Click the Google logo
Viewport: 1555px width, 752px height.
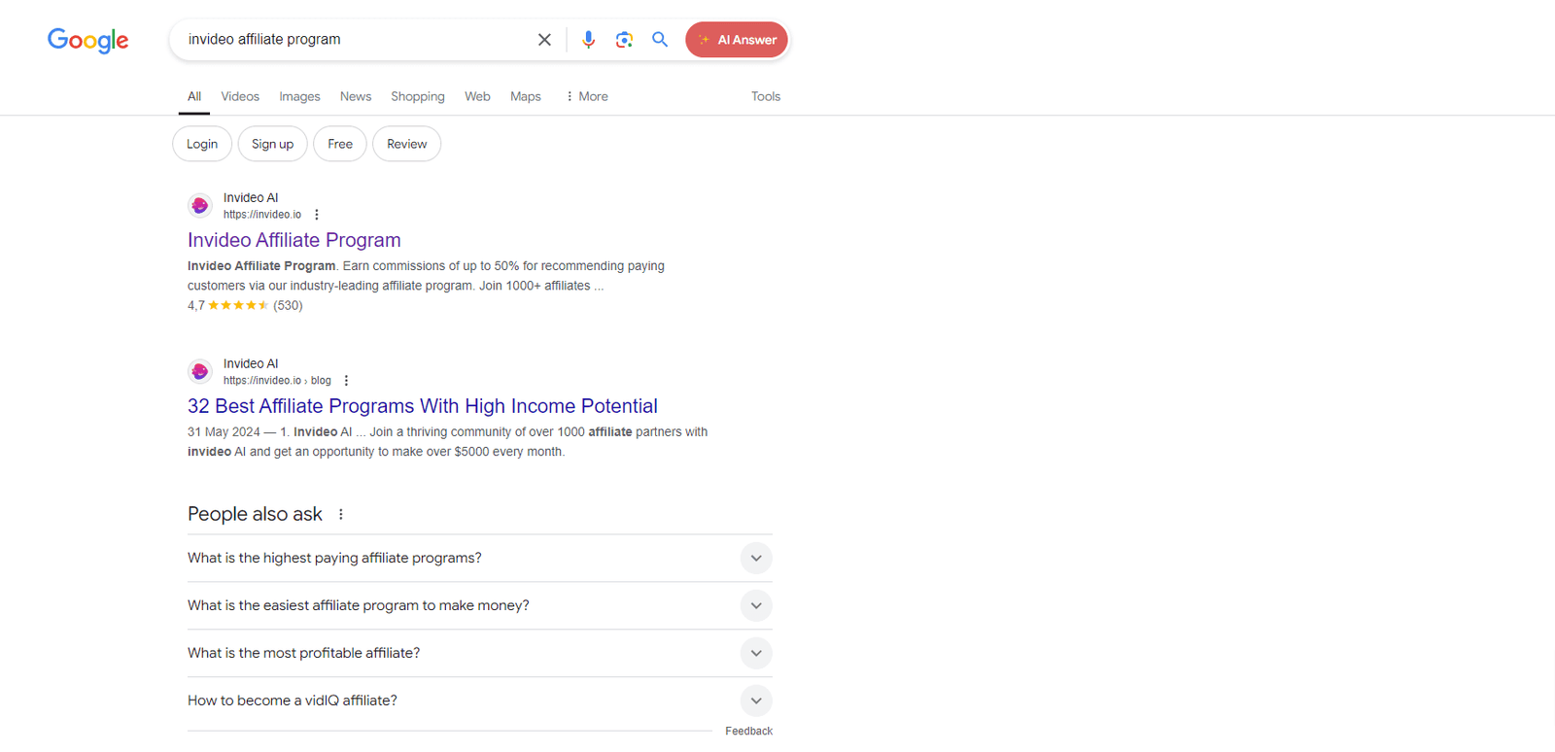[88, 40]
